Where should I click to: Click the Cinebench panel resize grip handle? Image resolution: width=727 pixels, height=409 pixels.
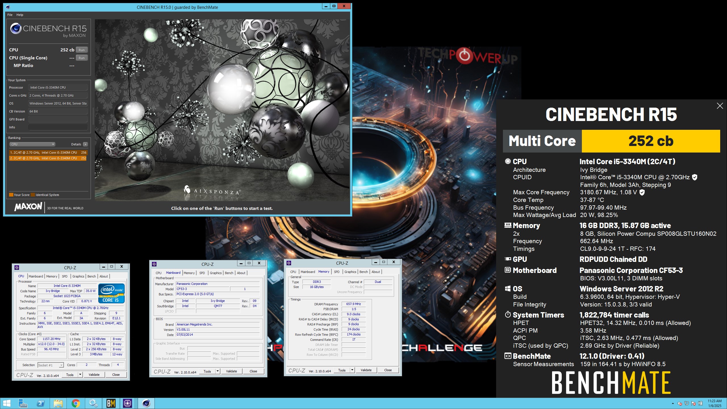93,116
